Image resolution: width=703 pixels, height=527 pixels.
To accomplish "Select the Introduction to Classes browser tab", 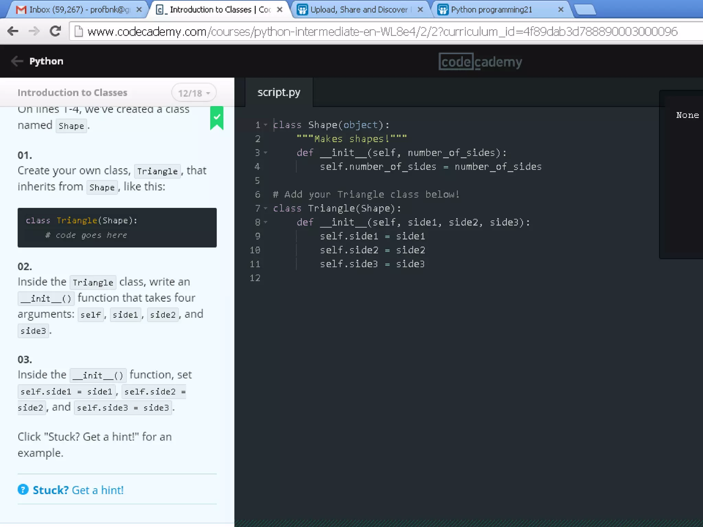I will (220, 10).
